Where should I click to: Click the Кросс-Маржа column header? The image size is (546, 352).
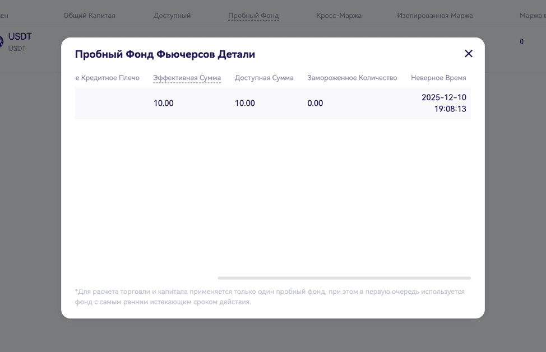coord(339,16)
